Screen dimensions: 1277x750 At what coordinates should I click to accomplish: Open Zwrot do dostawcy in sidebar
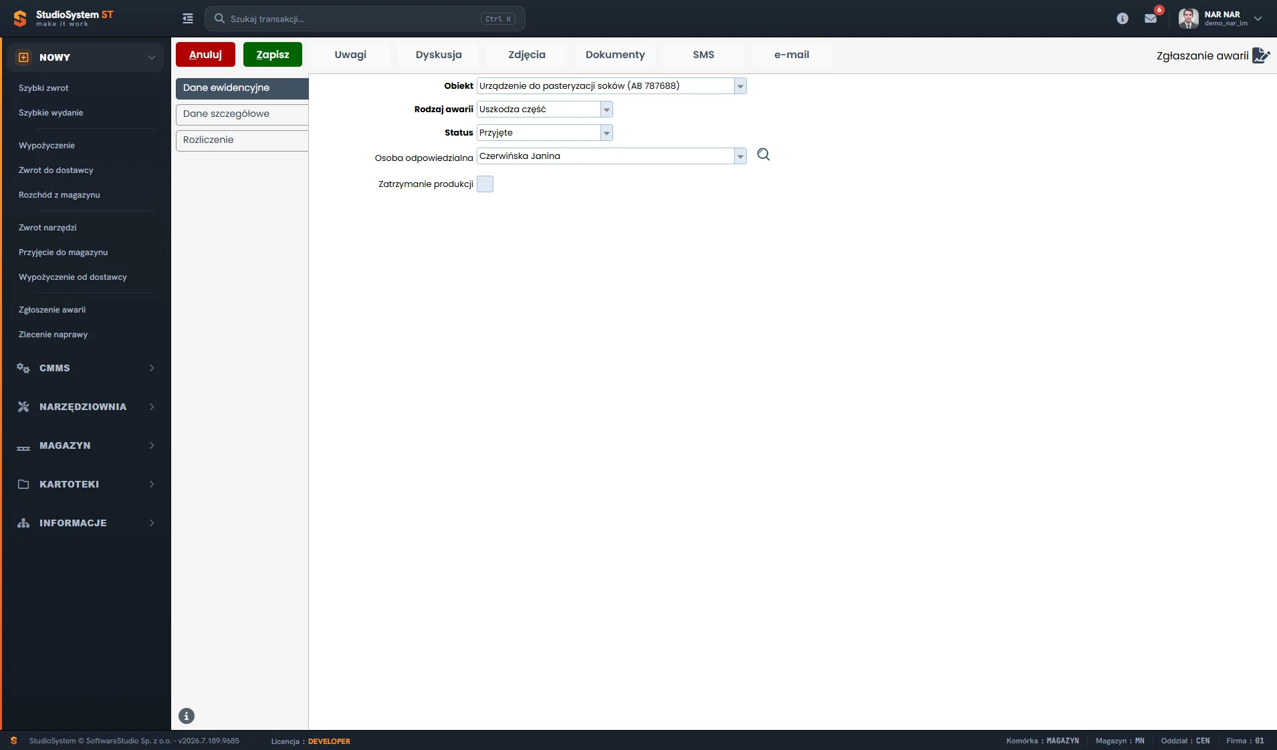pyautogui.click(x=56, y=170)
